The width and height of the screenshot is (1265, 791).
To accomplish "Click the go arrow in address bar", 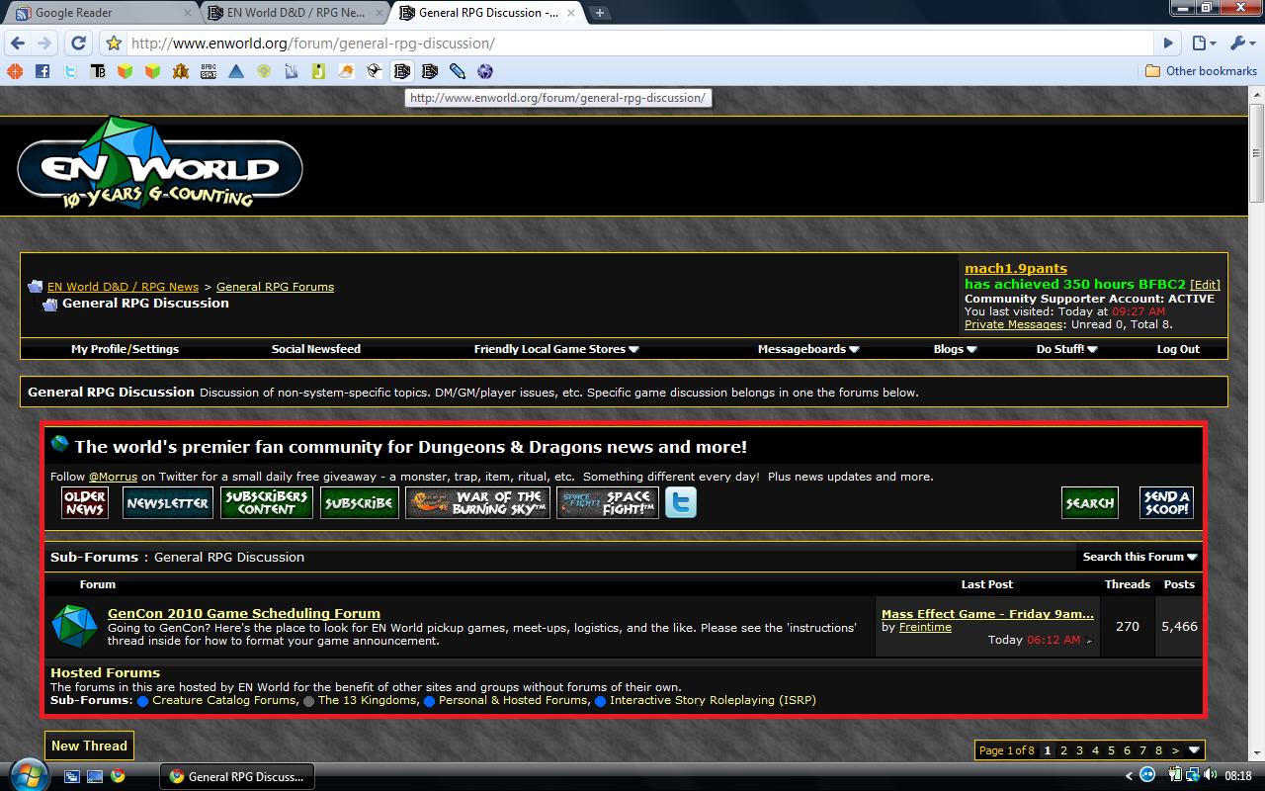I will [1167, 44].
